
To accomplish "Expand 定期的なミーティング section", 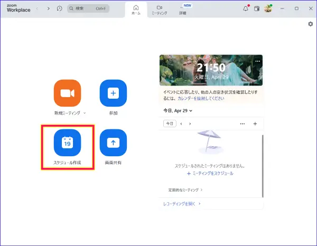I will coord(185,190).
